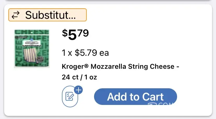The width and height of the screenshot is (216, 119).
Task: Click the 24 ct count text
Action: coord(68,77)
